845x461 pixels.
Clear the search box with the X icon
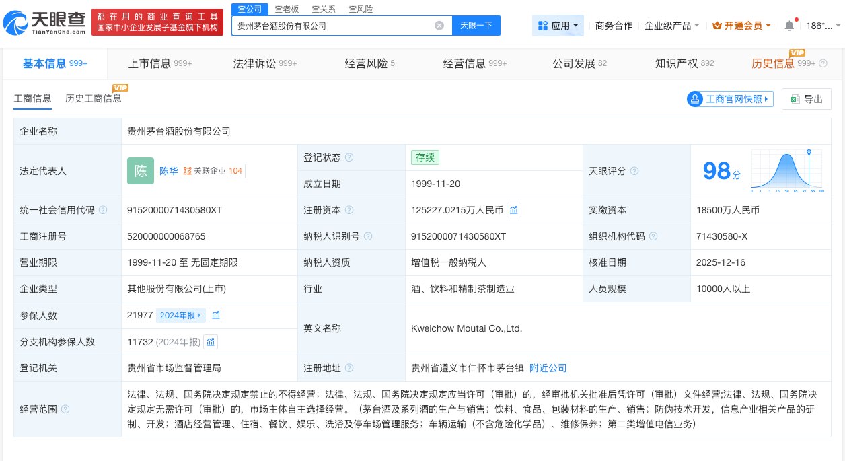coord(440,26)
